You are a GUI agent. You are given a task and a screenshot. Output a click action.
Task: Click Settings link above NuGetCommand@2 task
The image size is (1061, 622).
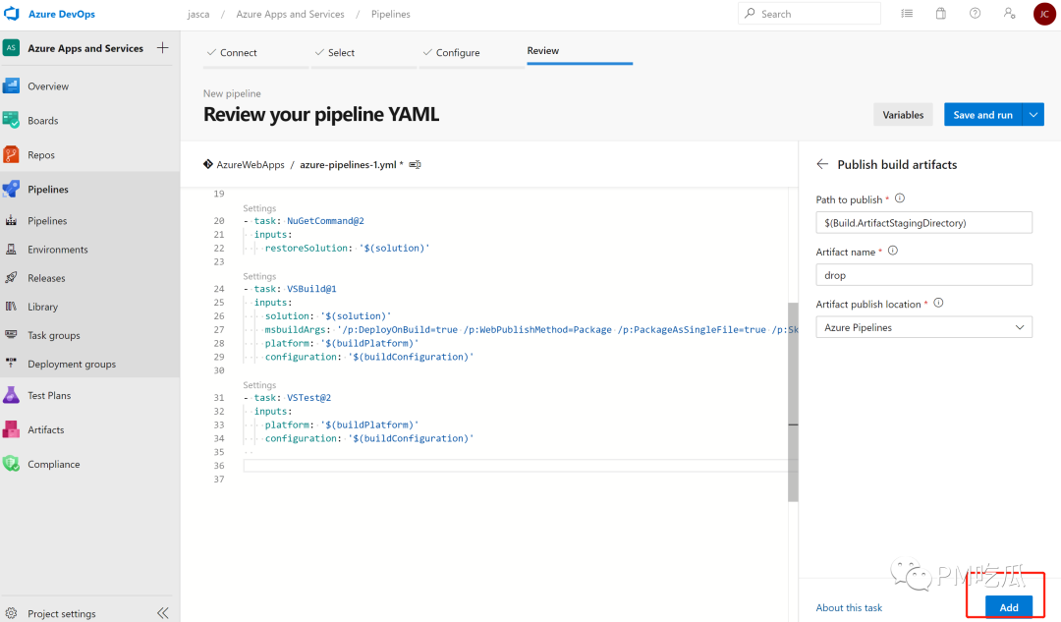coord(259,208)
